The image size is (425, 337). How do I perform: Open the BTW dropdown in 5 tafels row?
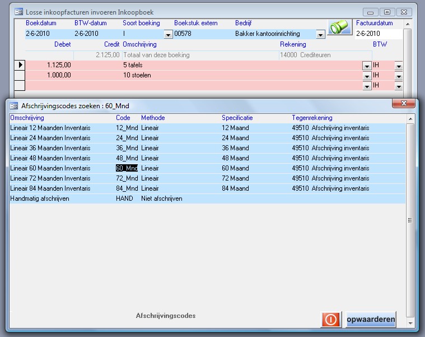click(399, 66)
